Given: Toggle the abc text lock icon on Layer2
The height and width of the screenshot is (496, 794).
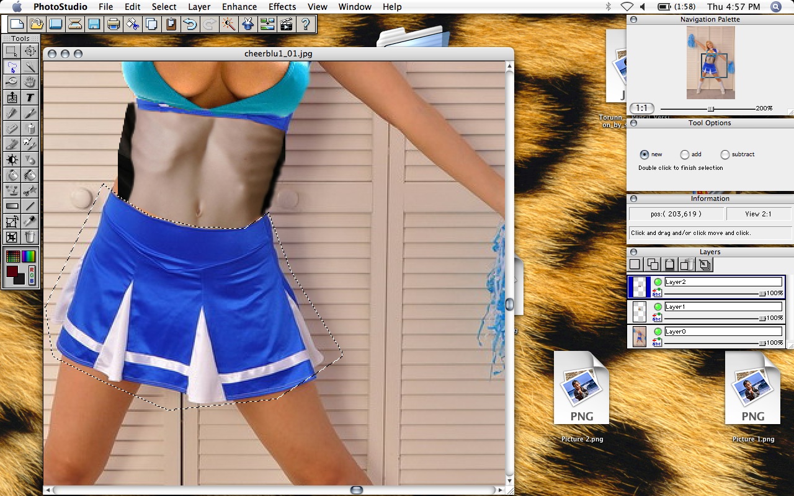Looking at the screenshot, I should click(658, 293).
